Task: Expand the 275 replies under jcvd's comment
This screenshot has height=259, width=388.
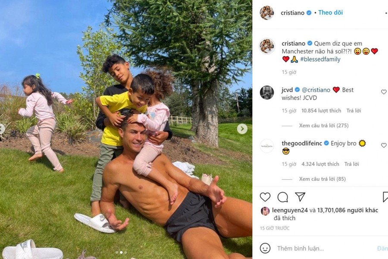Action: click(324, 126)
